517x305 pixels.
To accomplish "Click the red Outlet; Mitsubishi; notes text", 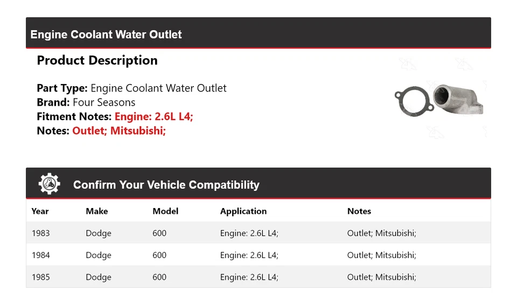I will (119, 130).
